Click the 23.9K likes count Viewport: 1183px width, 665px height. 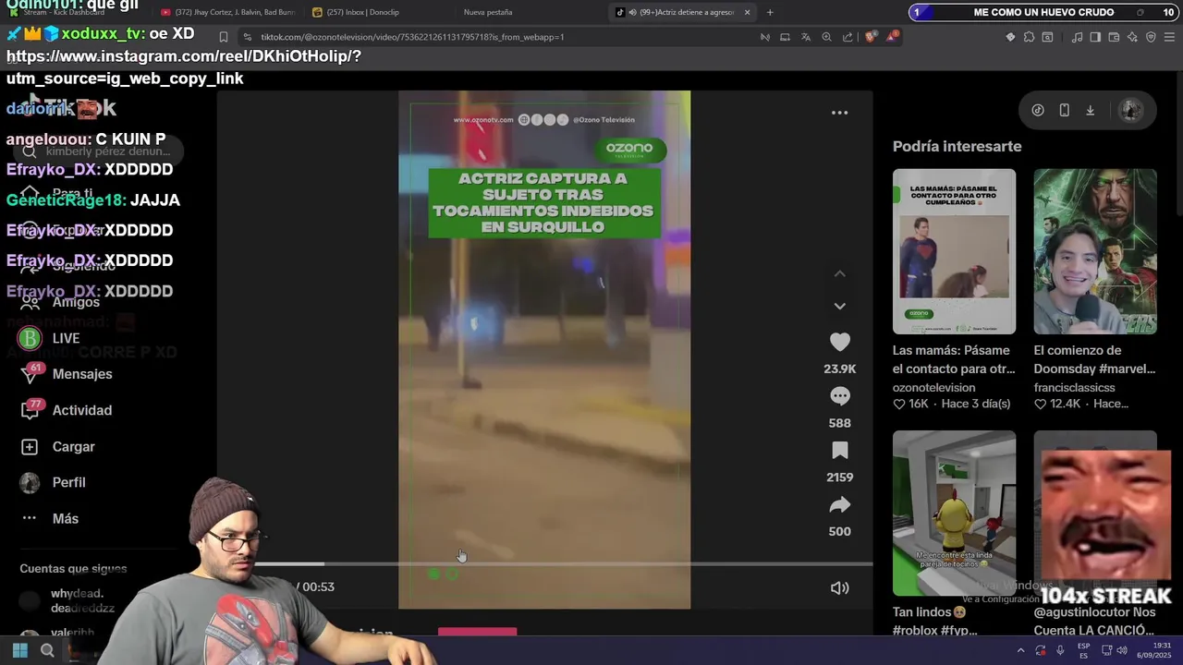(x=839, y=369)
